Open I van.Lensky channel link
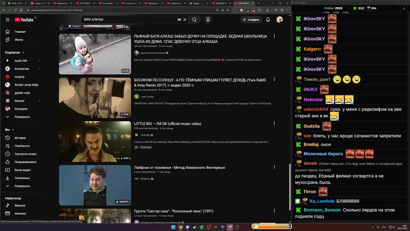 147,97
